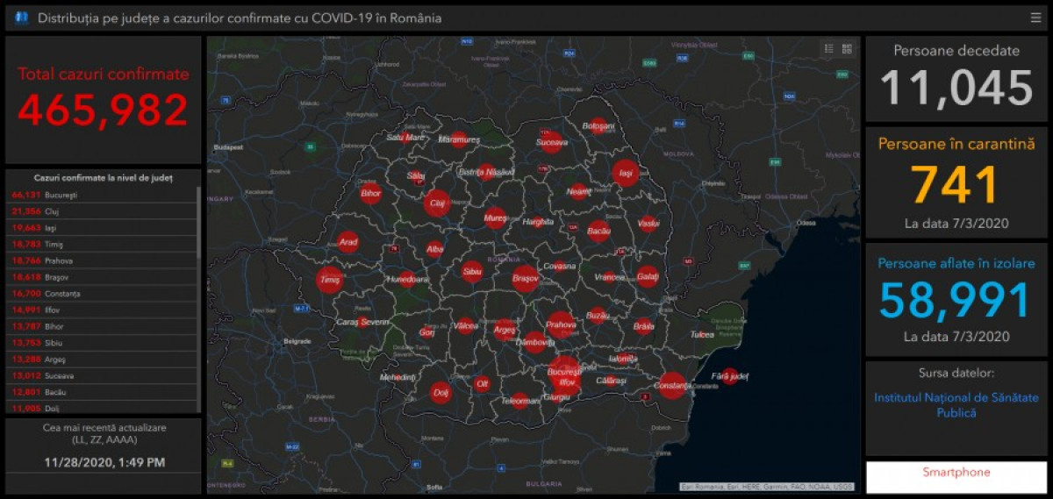Select the Constanța case marker on the map
Screen dimensions: 1053x499
pos(672,385)
